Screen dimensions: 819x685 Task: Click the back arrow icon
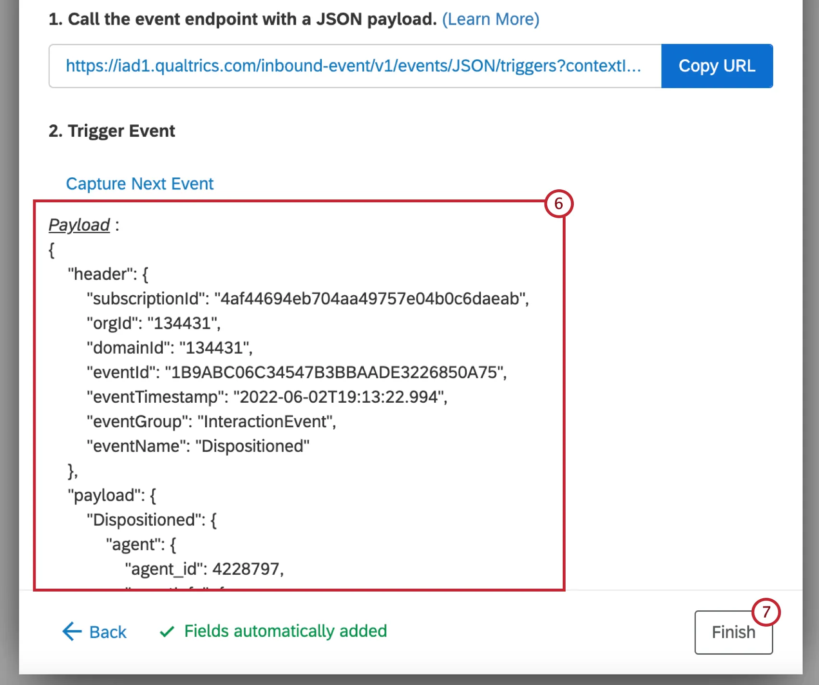pyautogui.click(x=71, y=632)
